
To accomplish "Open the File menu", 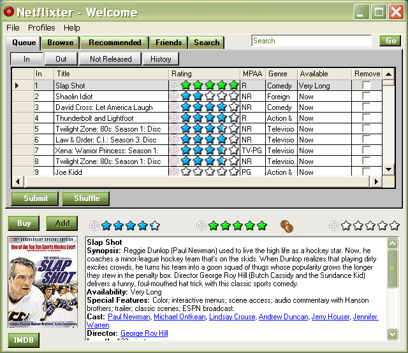I will point(13,27).
